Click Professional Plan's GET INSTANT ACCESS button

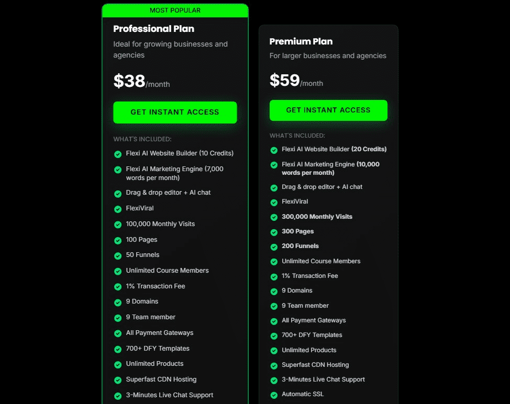click(x=175, y=112)
